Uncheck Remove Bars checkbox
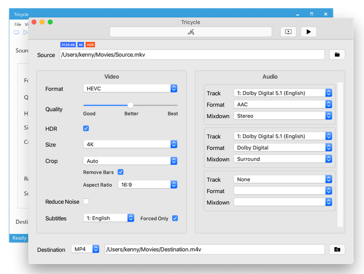 pos(121,172)
